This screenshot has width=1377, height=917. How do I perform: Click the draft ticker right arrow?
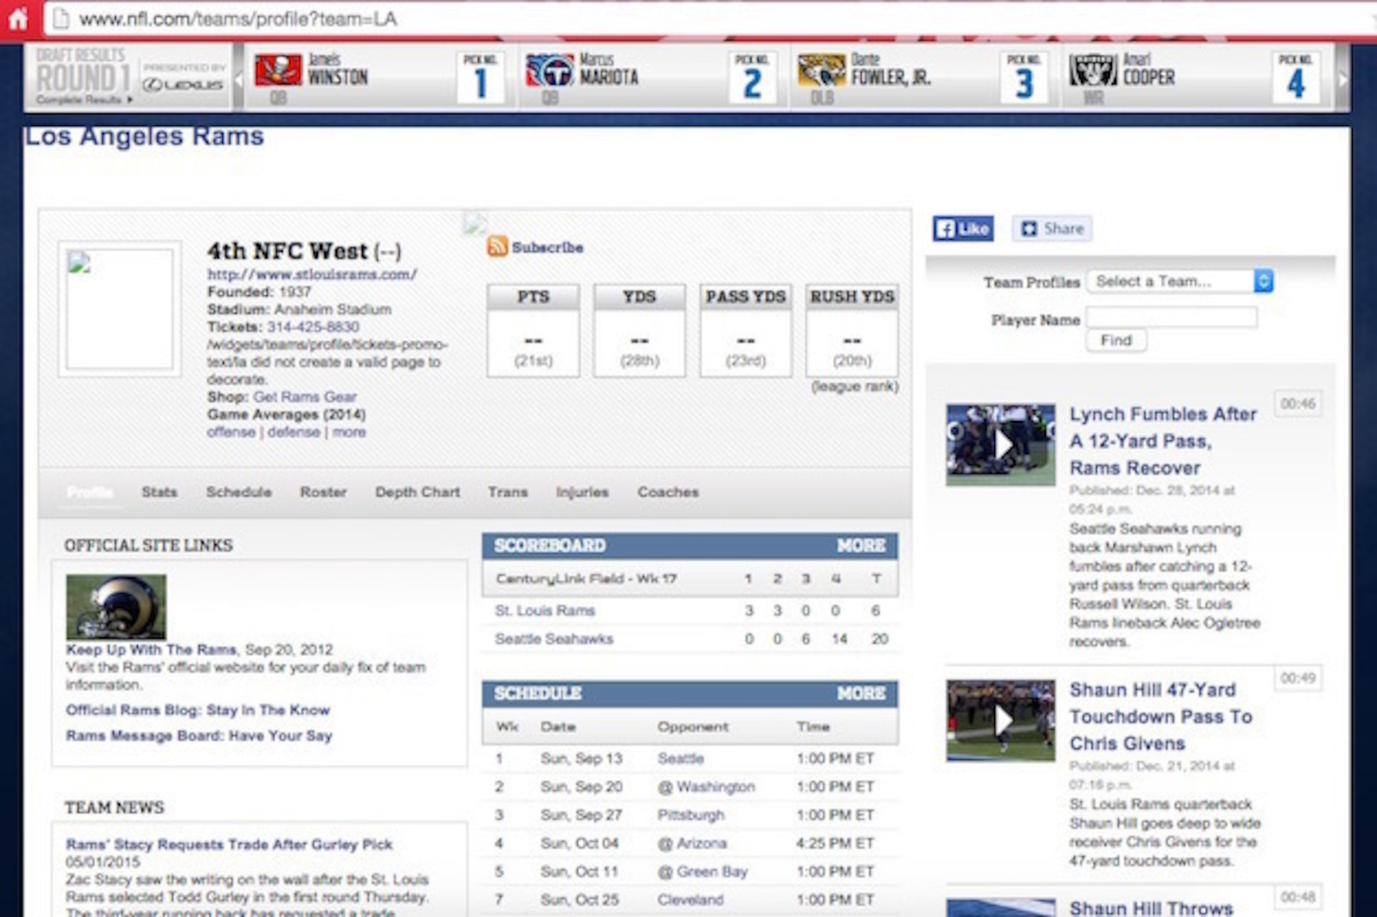(x=1343, y=80)
